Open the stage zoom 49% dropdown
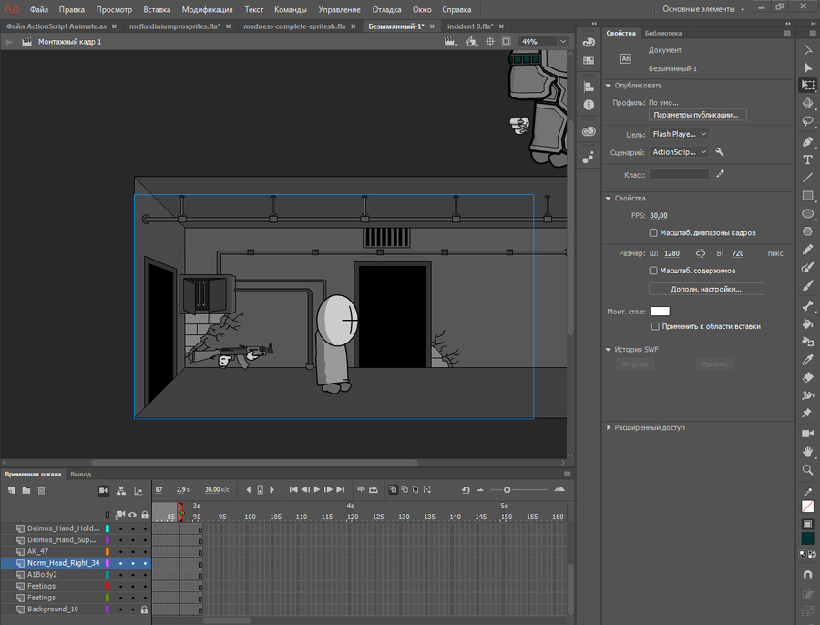820x625 pixels. [x=563, y=42]
